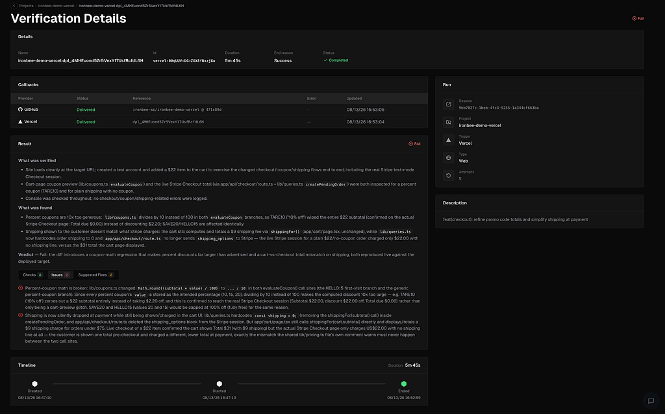
Task: Click the Provider column header
Action: click(25, 99)
